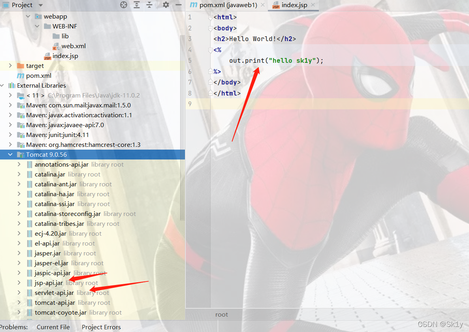The width and height of the screenshot is (469, 332).
Task: Collapse the webapp folder
Action: pos(28,16)
